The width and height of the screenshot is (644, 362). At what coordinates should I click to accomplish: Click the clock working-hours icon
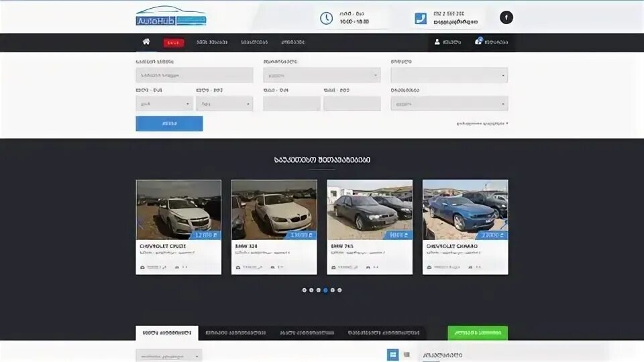[x=326, y=18]
